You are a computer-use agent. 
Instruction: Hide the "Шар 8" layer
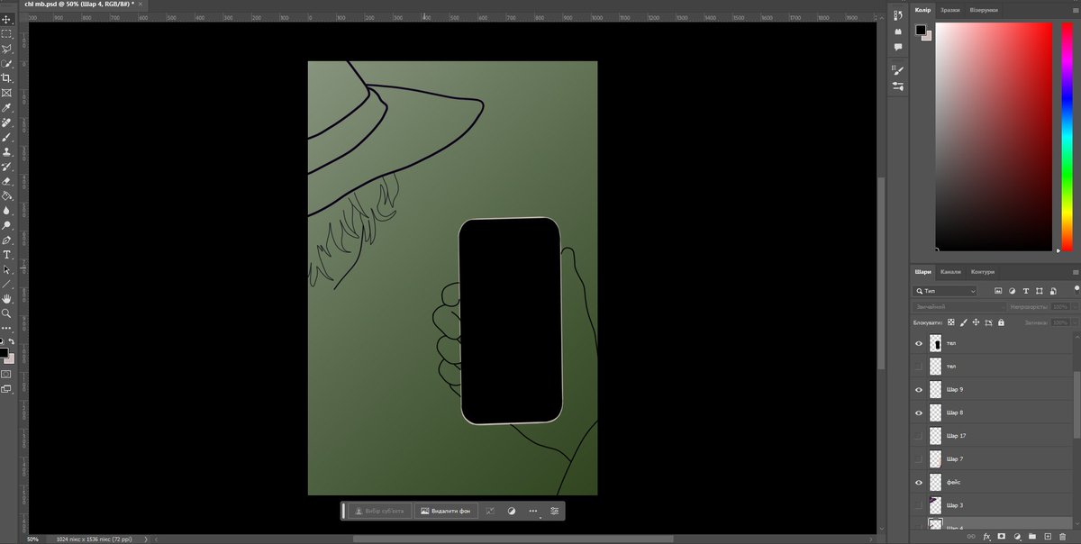point(919,413)
